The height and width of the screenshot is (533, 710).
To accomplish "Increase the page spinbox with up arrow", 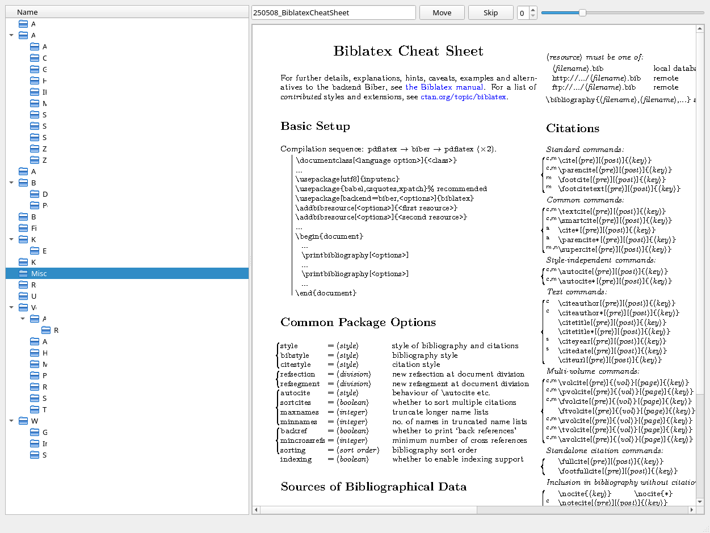I will [533, 10].
